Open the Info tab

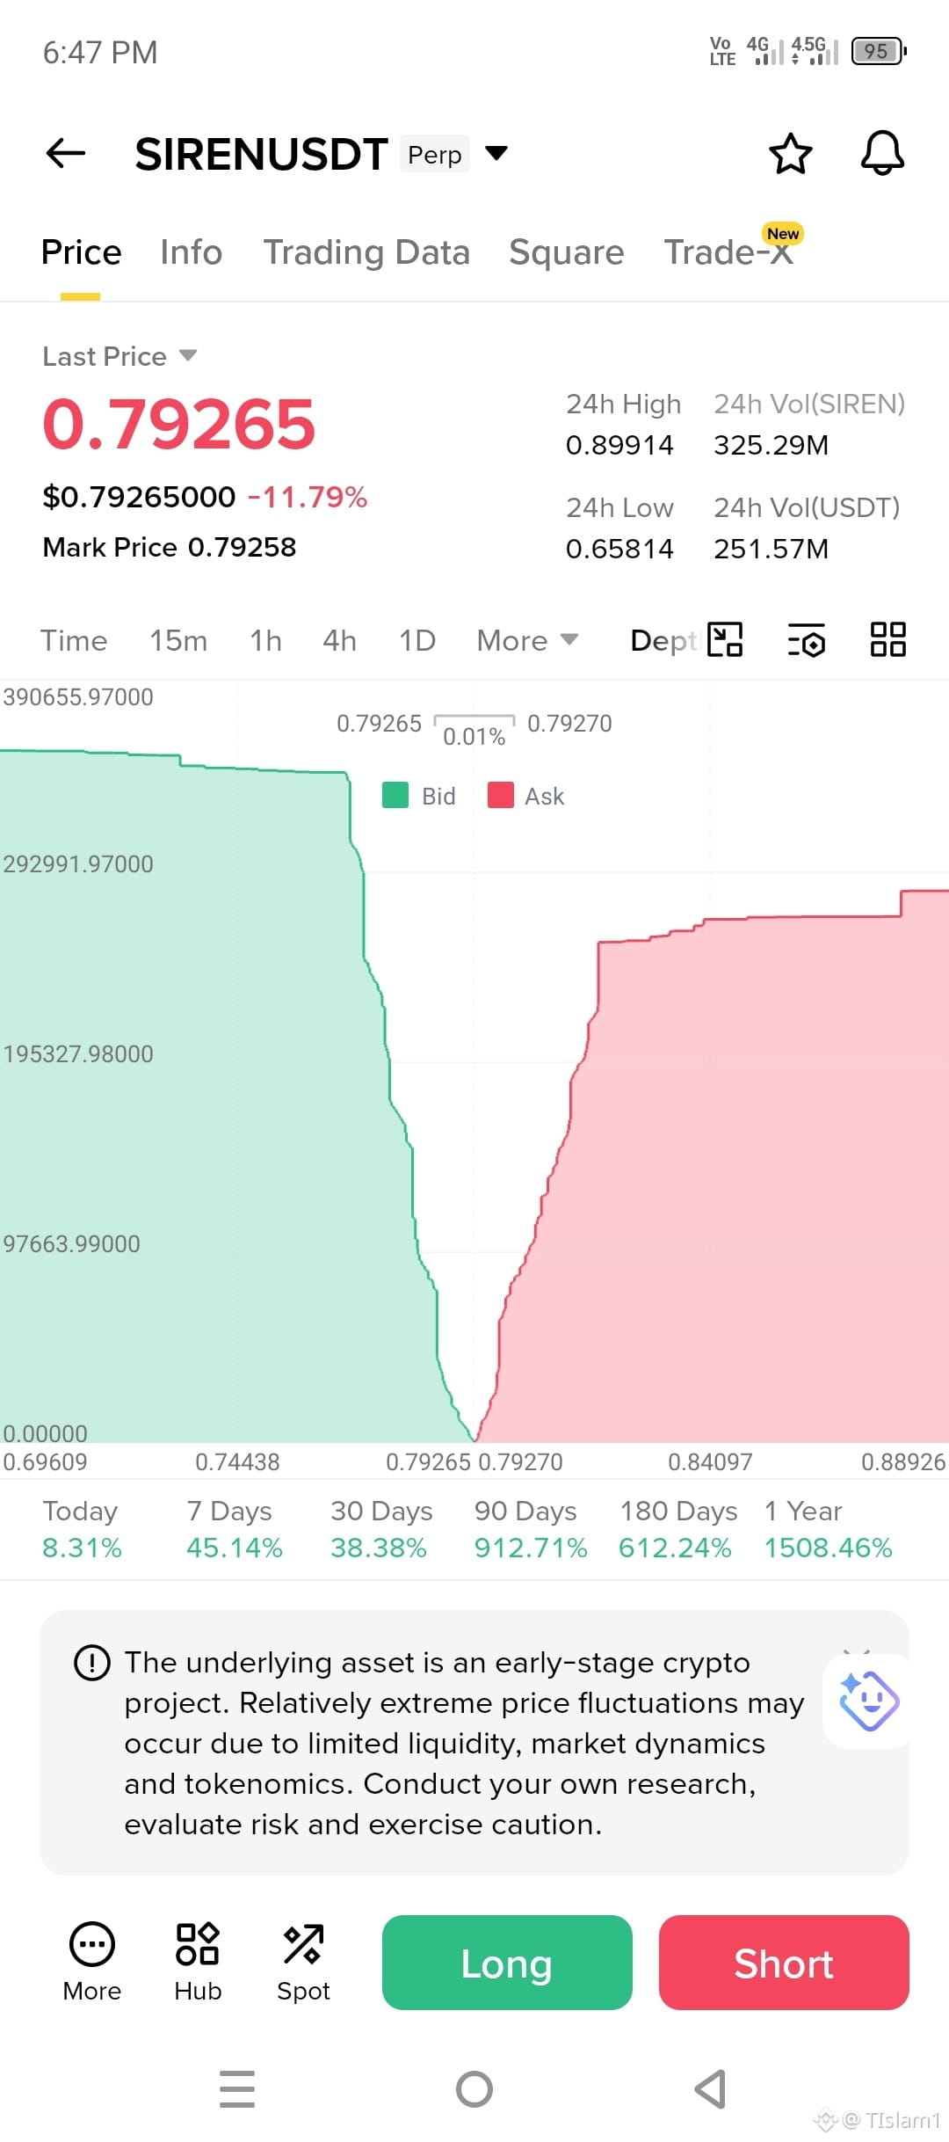191,252
